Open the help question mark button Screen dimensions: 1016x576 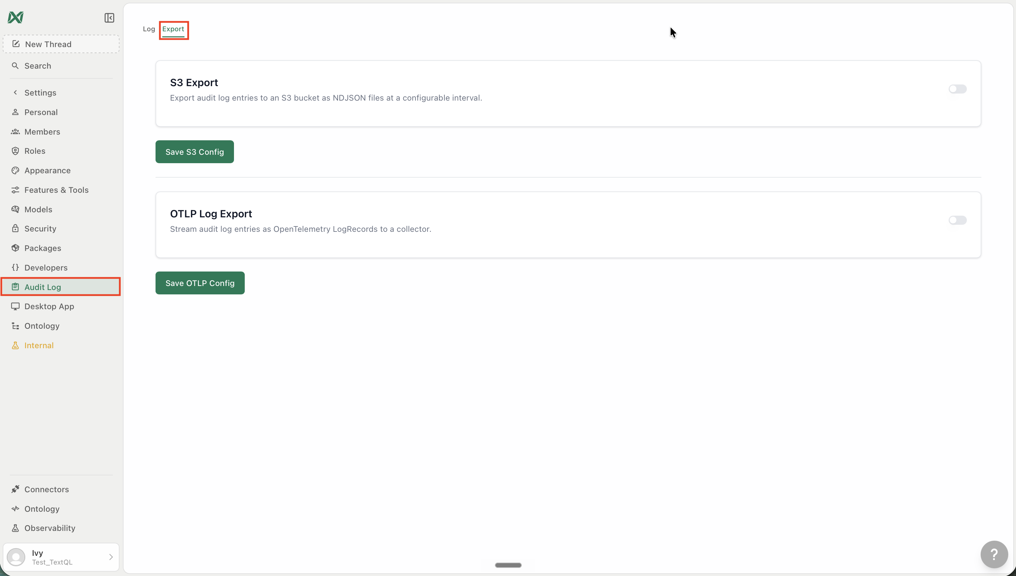[994, 554]
